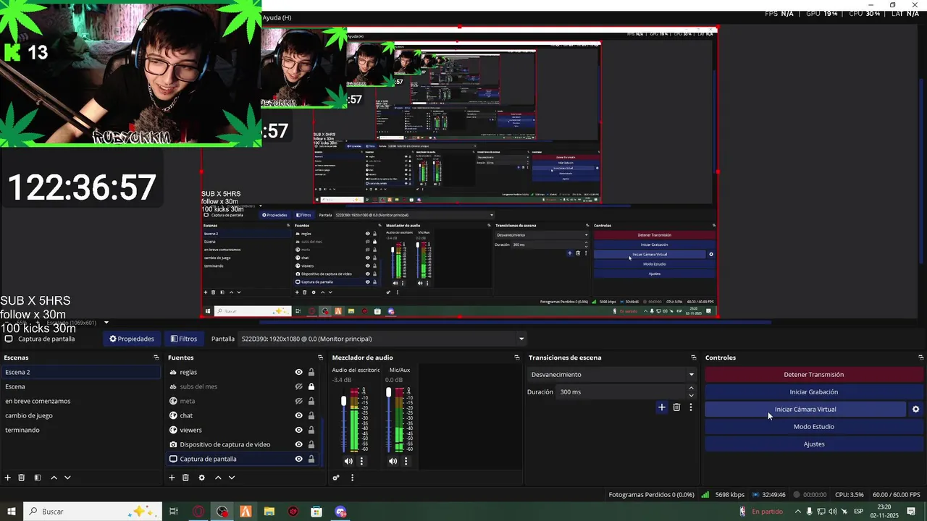Screen dimensions: 927x521
Task: Open the Windows Start menu
Action: (x=12, y=512)
